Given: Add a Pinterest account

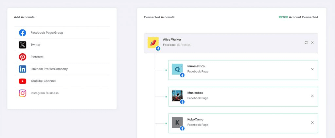Looking at the screenshot, I should 62,57.
